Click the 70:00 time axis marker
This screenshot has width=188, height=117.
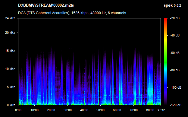133,110
